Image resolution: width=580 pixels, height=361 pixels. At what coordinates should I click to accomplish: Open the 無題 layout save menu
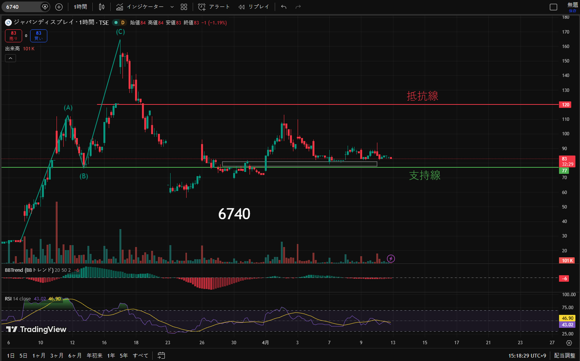(x=572, y=7)
